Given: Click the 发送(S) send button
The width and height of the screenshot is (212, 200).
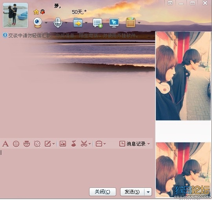Looking at the screenshot, I should (x=132, y=192).
